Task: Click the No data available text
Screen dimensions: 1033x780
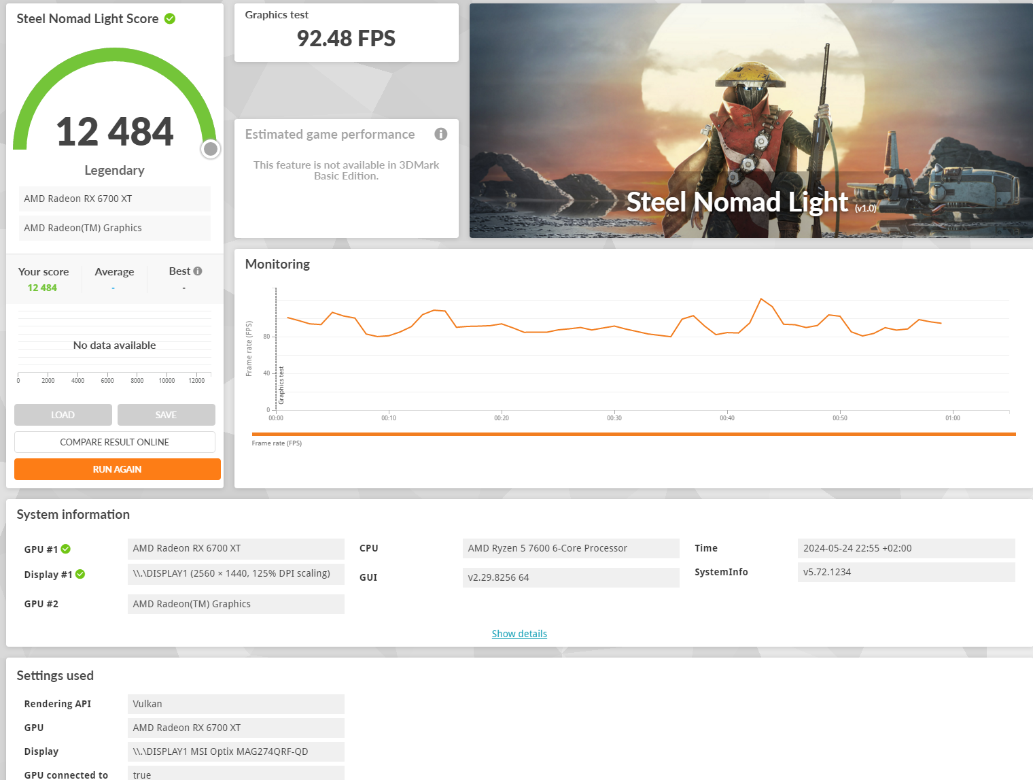Action: (x=114, y=345)
